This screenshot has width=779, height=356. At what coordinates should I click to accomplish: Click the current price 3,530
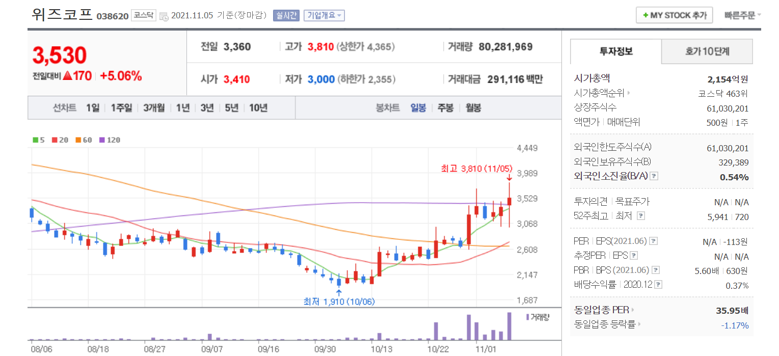[x=60, y=56]
